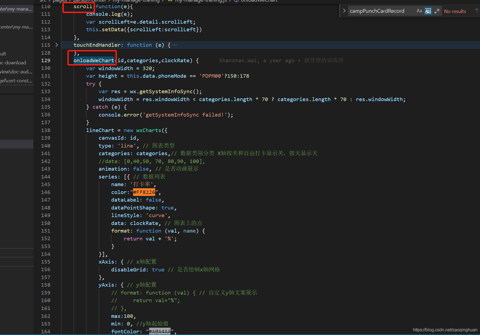Click 'getSystemInfoSync failed!' string literal
The height and width of the screenshot is (335, 480).
(x=185, y=115)
